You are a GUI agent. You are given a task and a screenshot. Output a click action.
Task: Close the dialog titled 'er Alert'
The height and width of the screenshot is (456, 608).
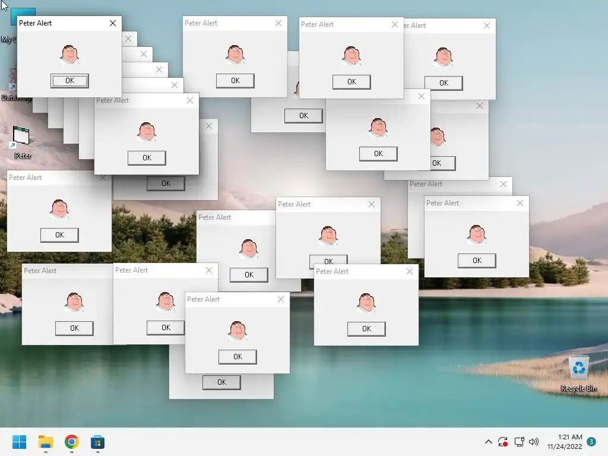click(x=487, y=26)
